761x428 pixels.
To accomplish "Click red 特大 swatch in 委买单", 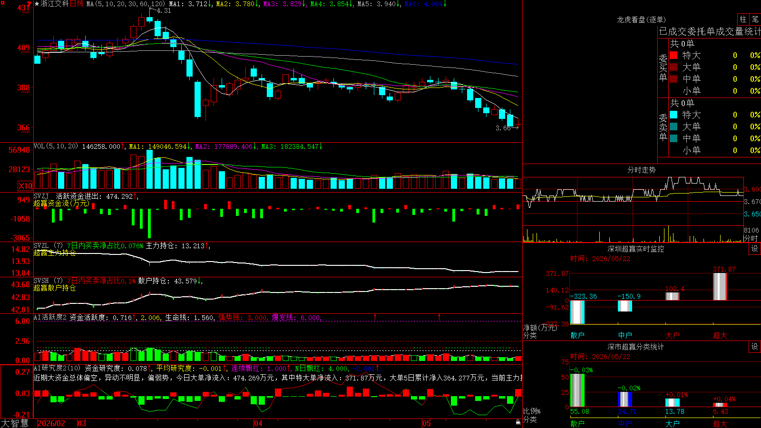I will coord(673,55).
